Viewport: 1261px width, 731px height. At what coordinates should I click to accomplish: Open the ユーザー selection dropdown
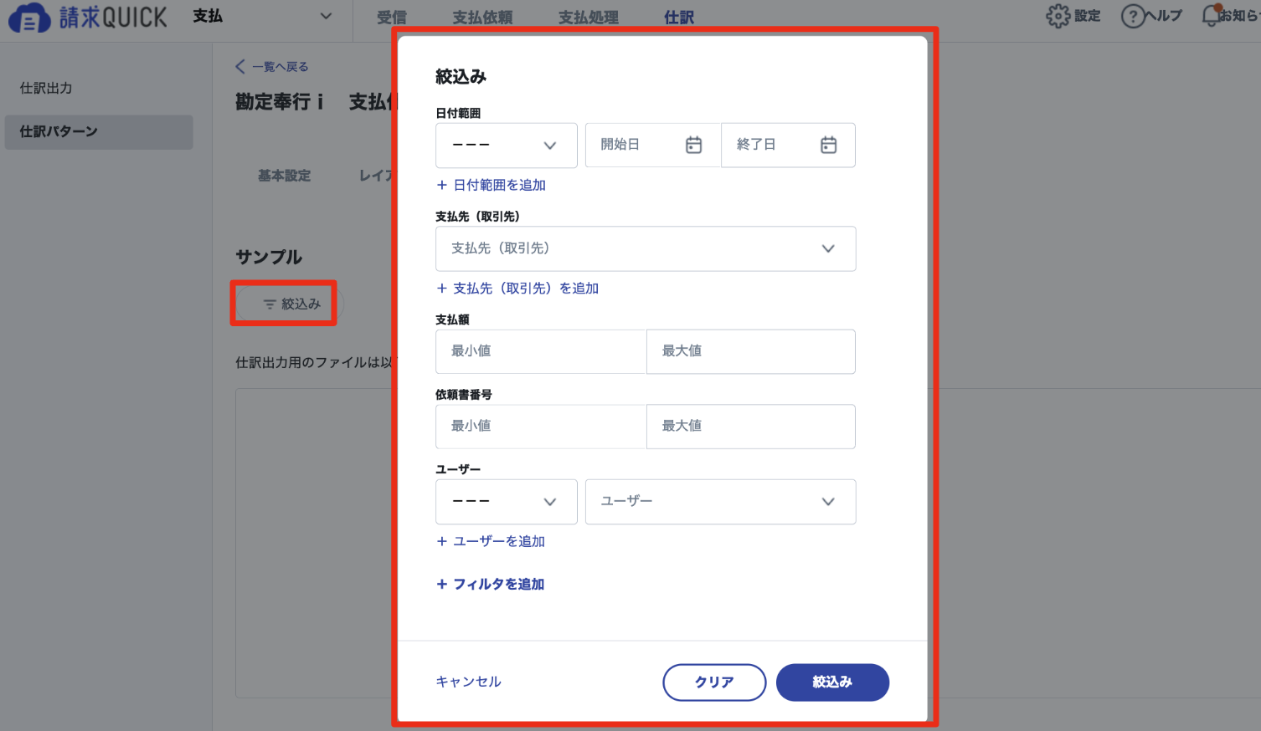pos(720,502)
